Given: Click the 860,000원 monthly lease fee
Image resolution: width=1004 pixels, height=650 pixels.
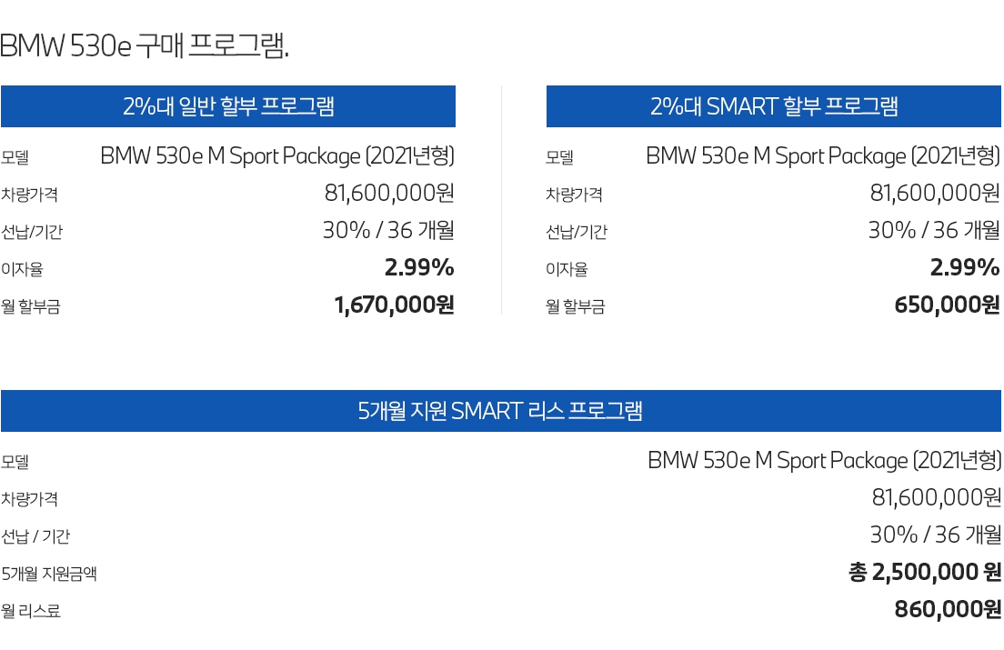Looking at the screenshot, I should point(948,610).
